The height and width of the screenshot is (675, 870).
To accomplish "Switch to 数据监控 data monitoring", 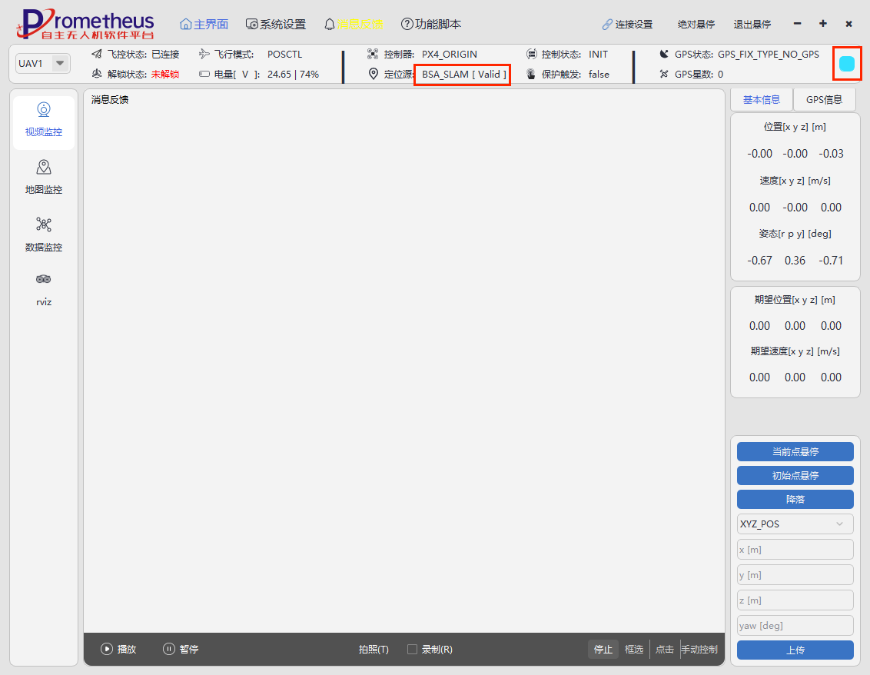I will [44, 234].
